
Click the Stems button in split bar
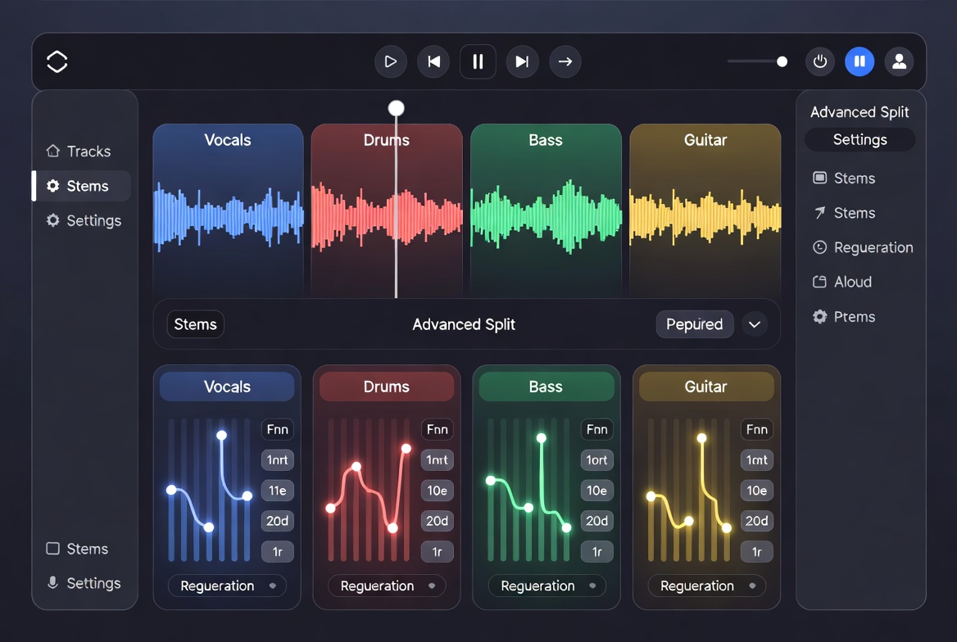click(x=195, y=324)
